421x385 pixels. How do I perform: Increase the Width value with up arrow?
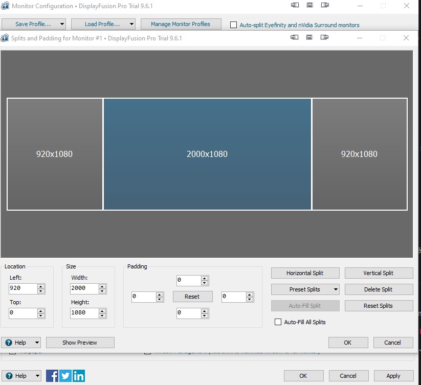click(x=102, y=286)
